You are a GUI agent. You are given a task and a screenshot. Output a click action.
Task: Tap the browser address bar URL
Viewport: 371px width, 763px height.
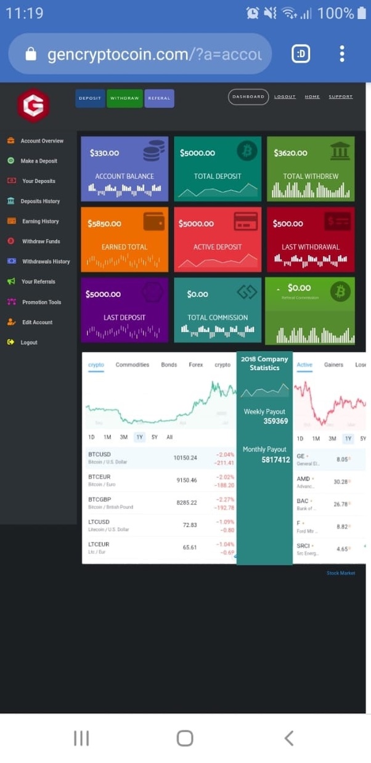coord(155,54)
